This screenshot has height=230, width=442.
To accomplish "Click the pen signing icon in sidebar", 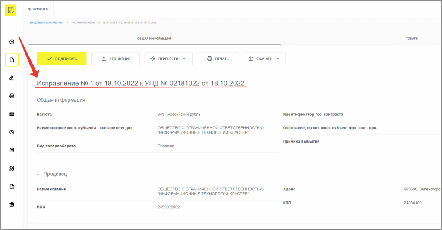I will pos(12,78).
